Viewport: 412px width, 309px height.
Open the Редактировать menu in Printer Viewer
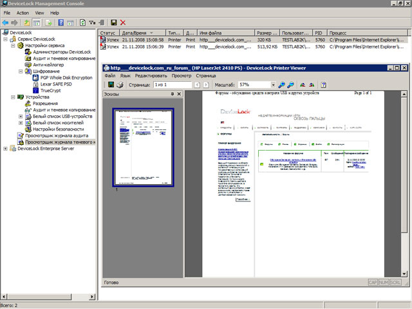[x=151, y=75]
